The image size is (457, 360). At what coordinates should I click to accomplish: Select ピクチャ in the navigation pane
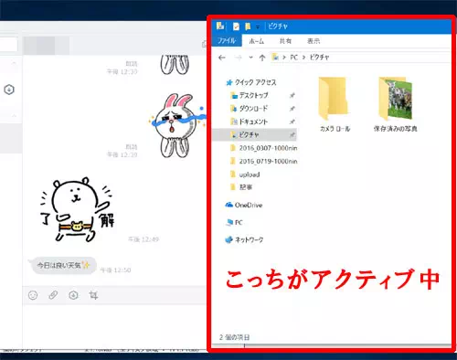pyautogui.click(x=254, y=134)
